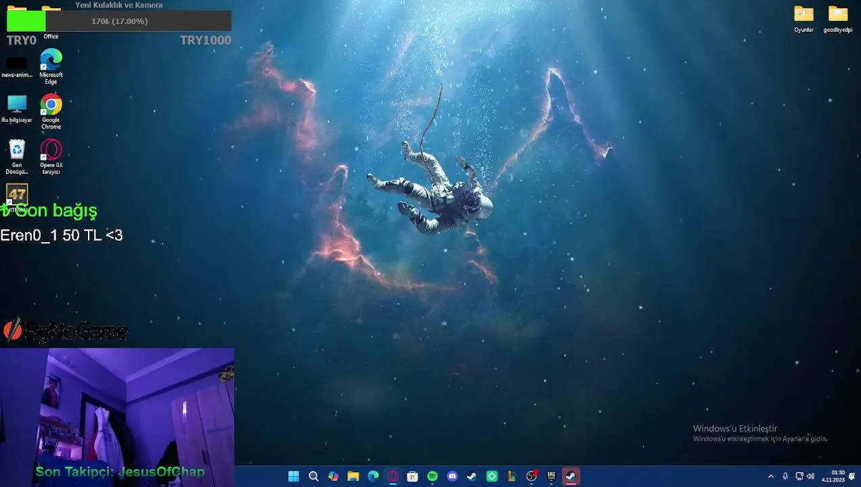Image resolution: width=861 pixels, height=487 pixels.
Task: Open the notification bell in the tray
Action: tap(852, 476)
